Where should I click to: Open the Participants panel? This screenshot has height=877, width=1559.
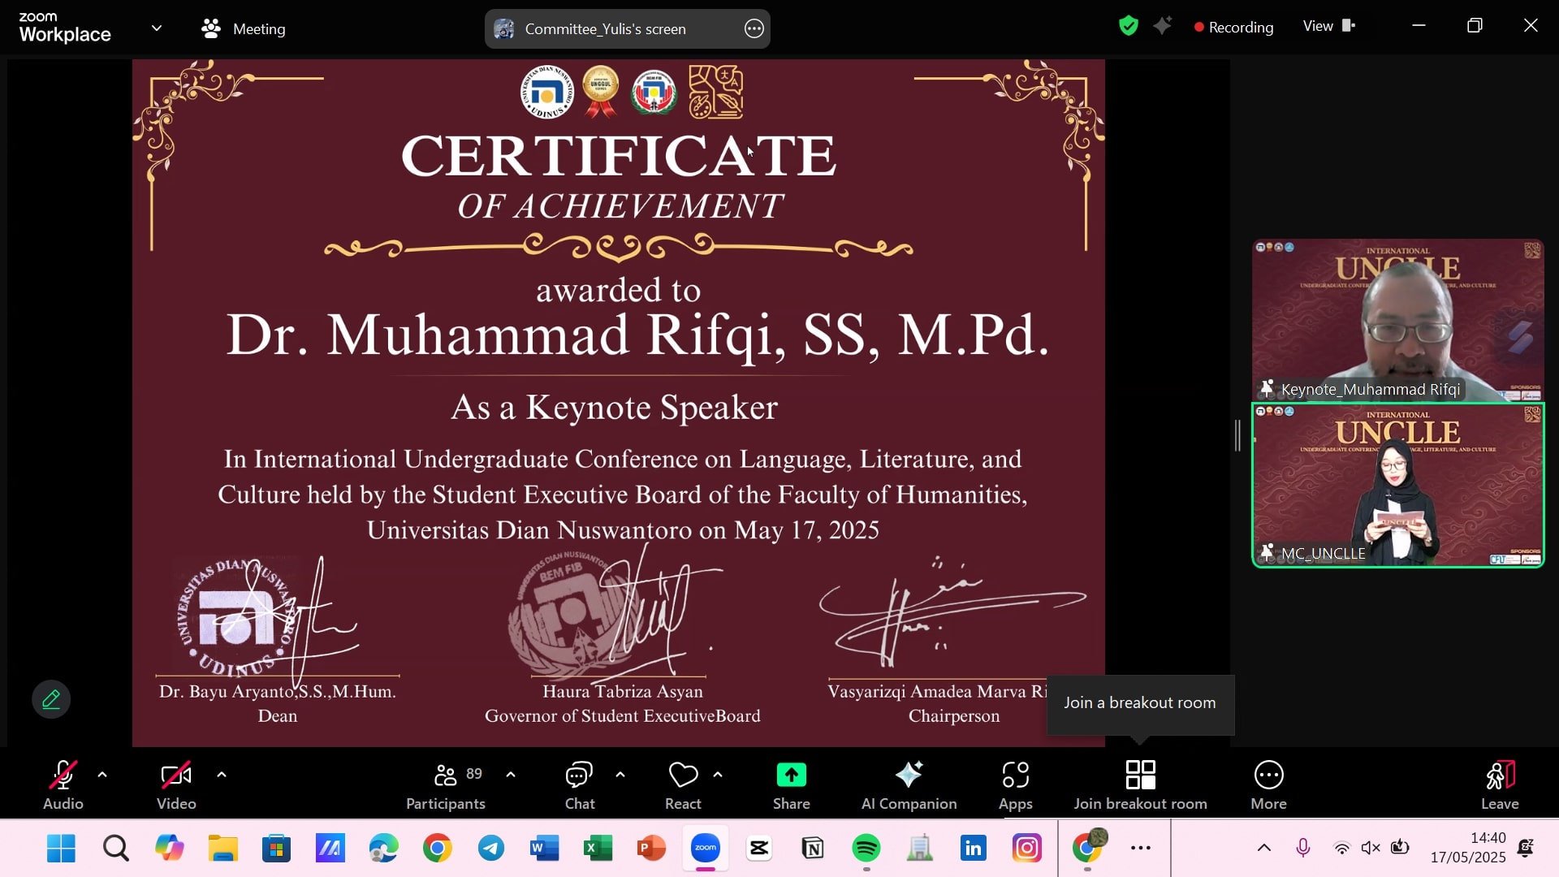coord(446,784)
